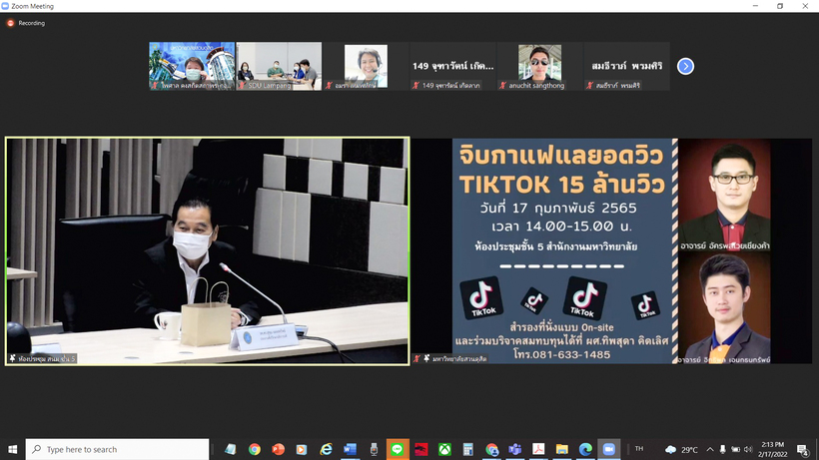
Task: Open the volume speaker tray icon
Action: click(748, 449)
